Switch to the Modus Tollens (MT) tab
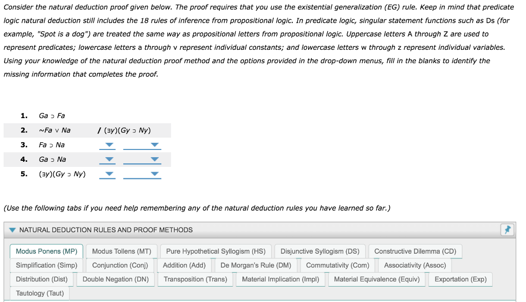 (x=122, y=251)
